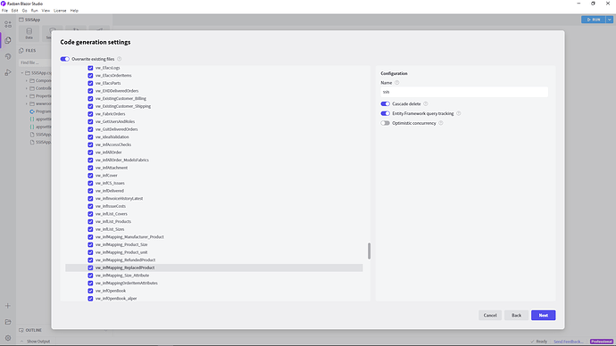Toggle Overwrite existing files switch

click(x=65, y=59)
